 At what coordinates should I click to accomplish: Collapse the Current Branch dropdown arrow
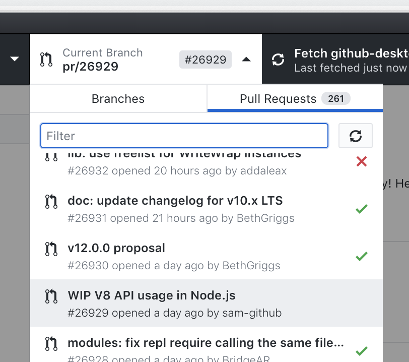pos(246,59)
